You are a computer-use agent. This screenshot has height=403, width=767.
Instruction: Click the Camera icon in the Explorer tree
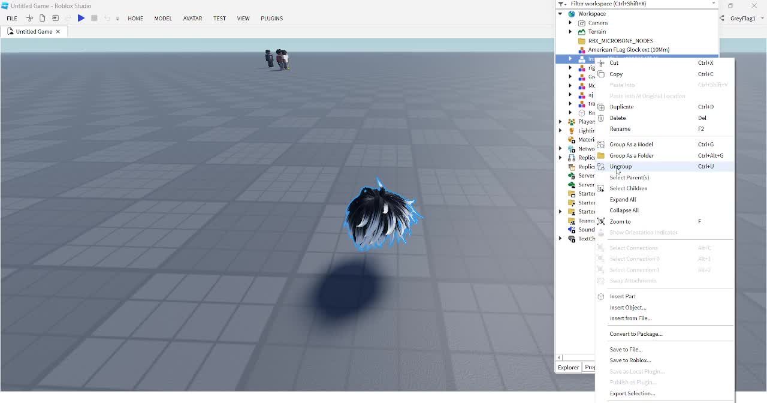pos(581,23)
